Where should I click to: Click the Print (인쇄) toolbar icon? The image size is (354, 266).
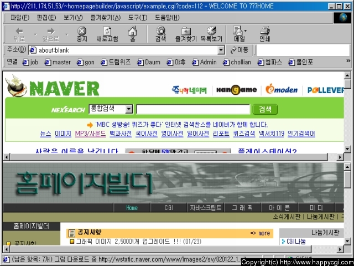coord(265,34)
